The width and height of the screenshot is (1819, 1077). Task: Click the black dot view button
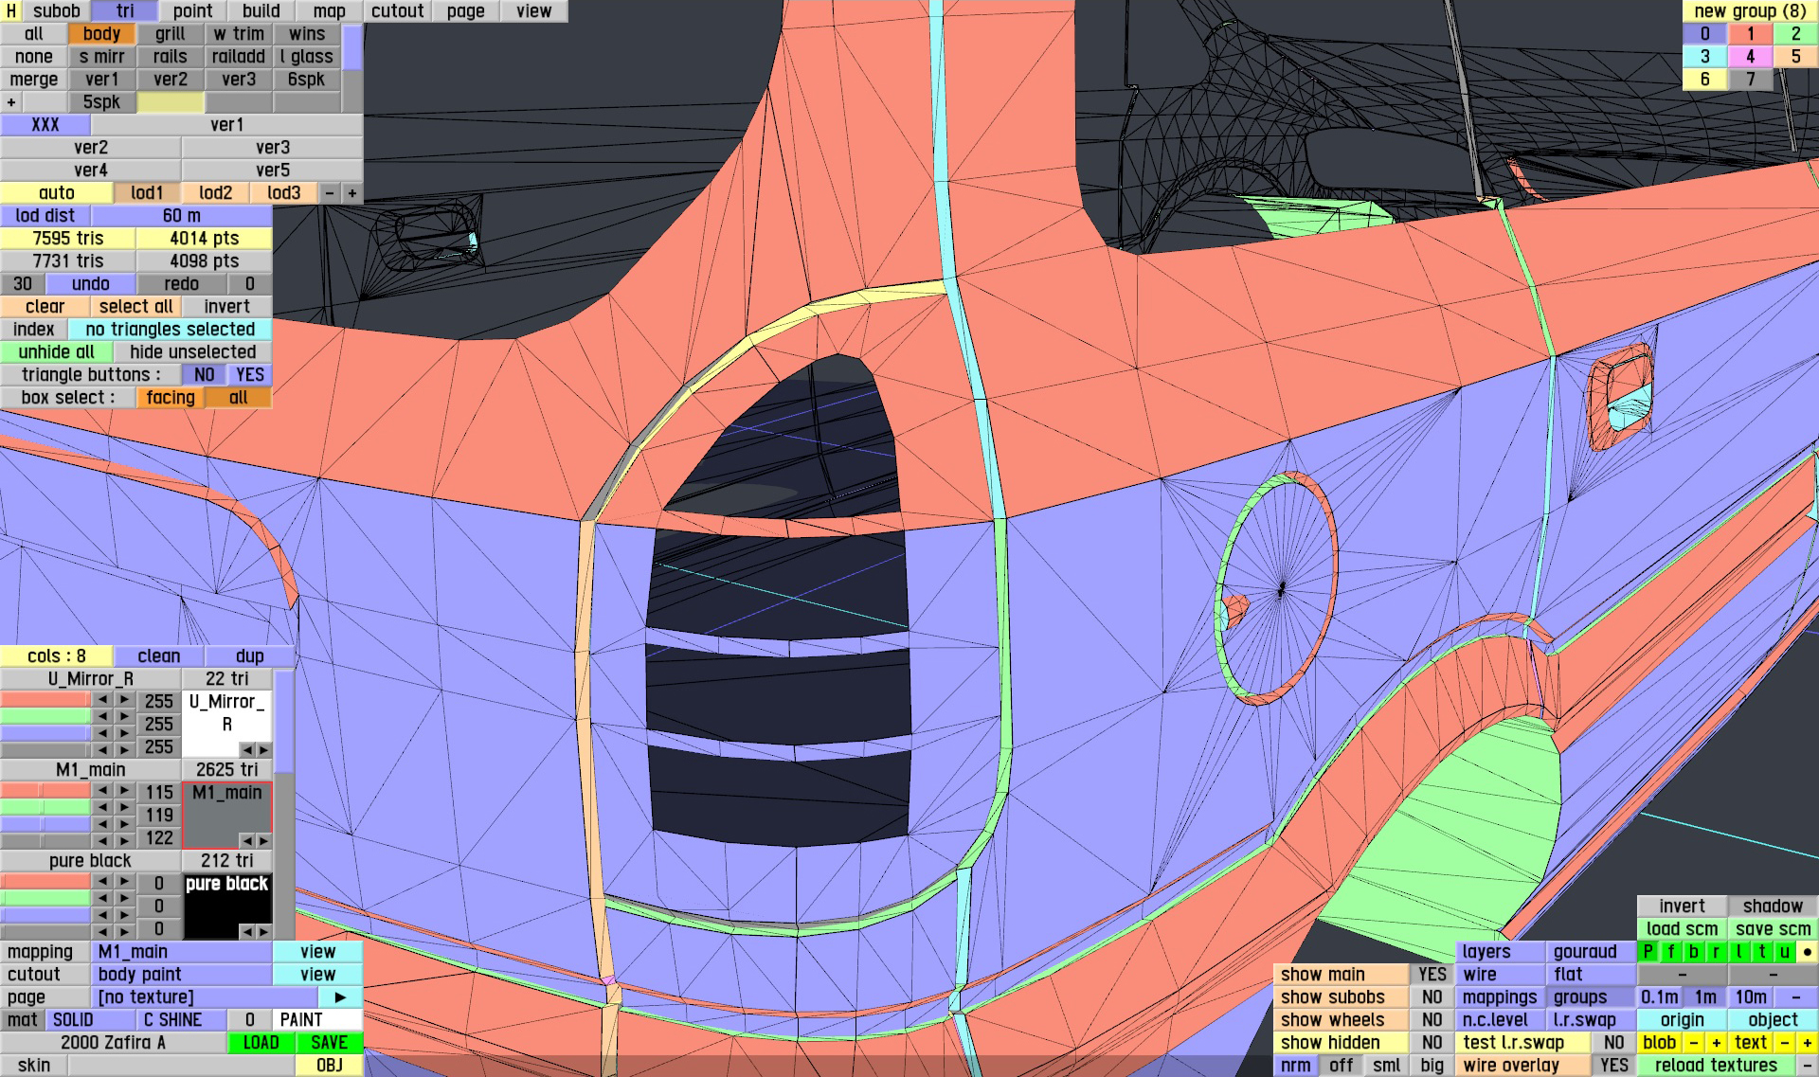1807,952
